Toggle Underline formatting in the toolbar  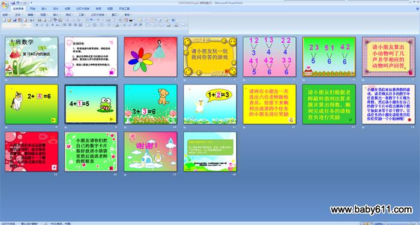[x=47, y=25]
